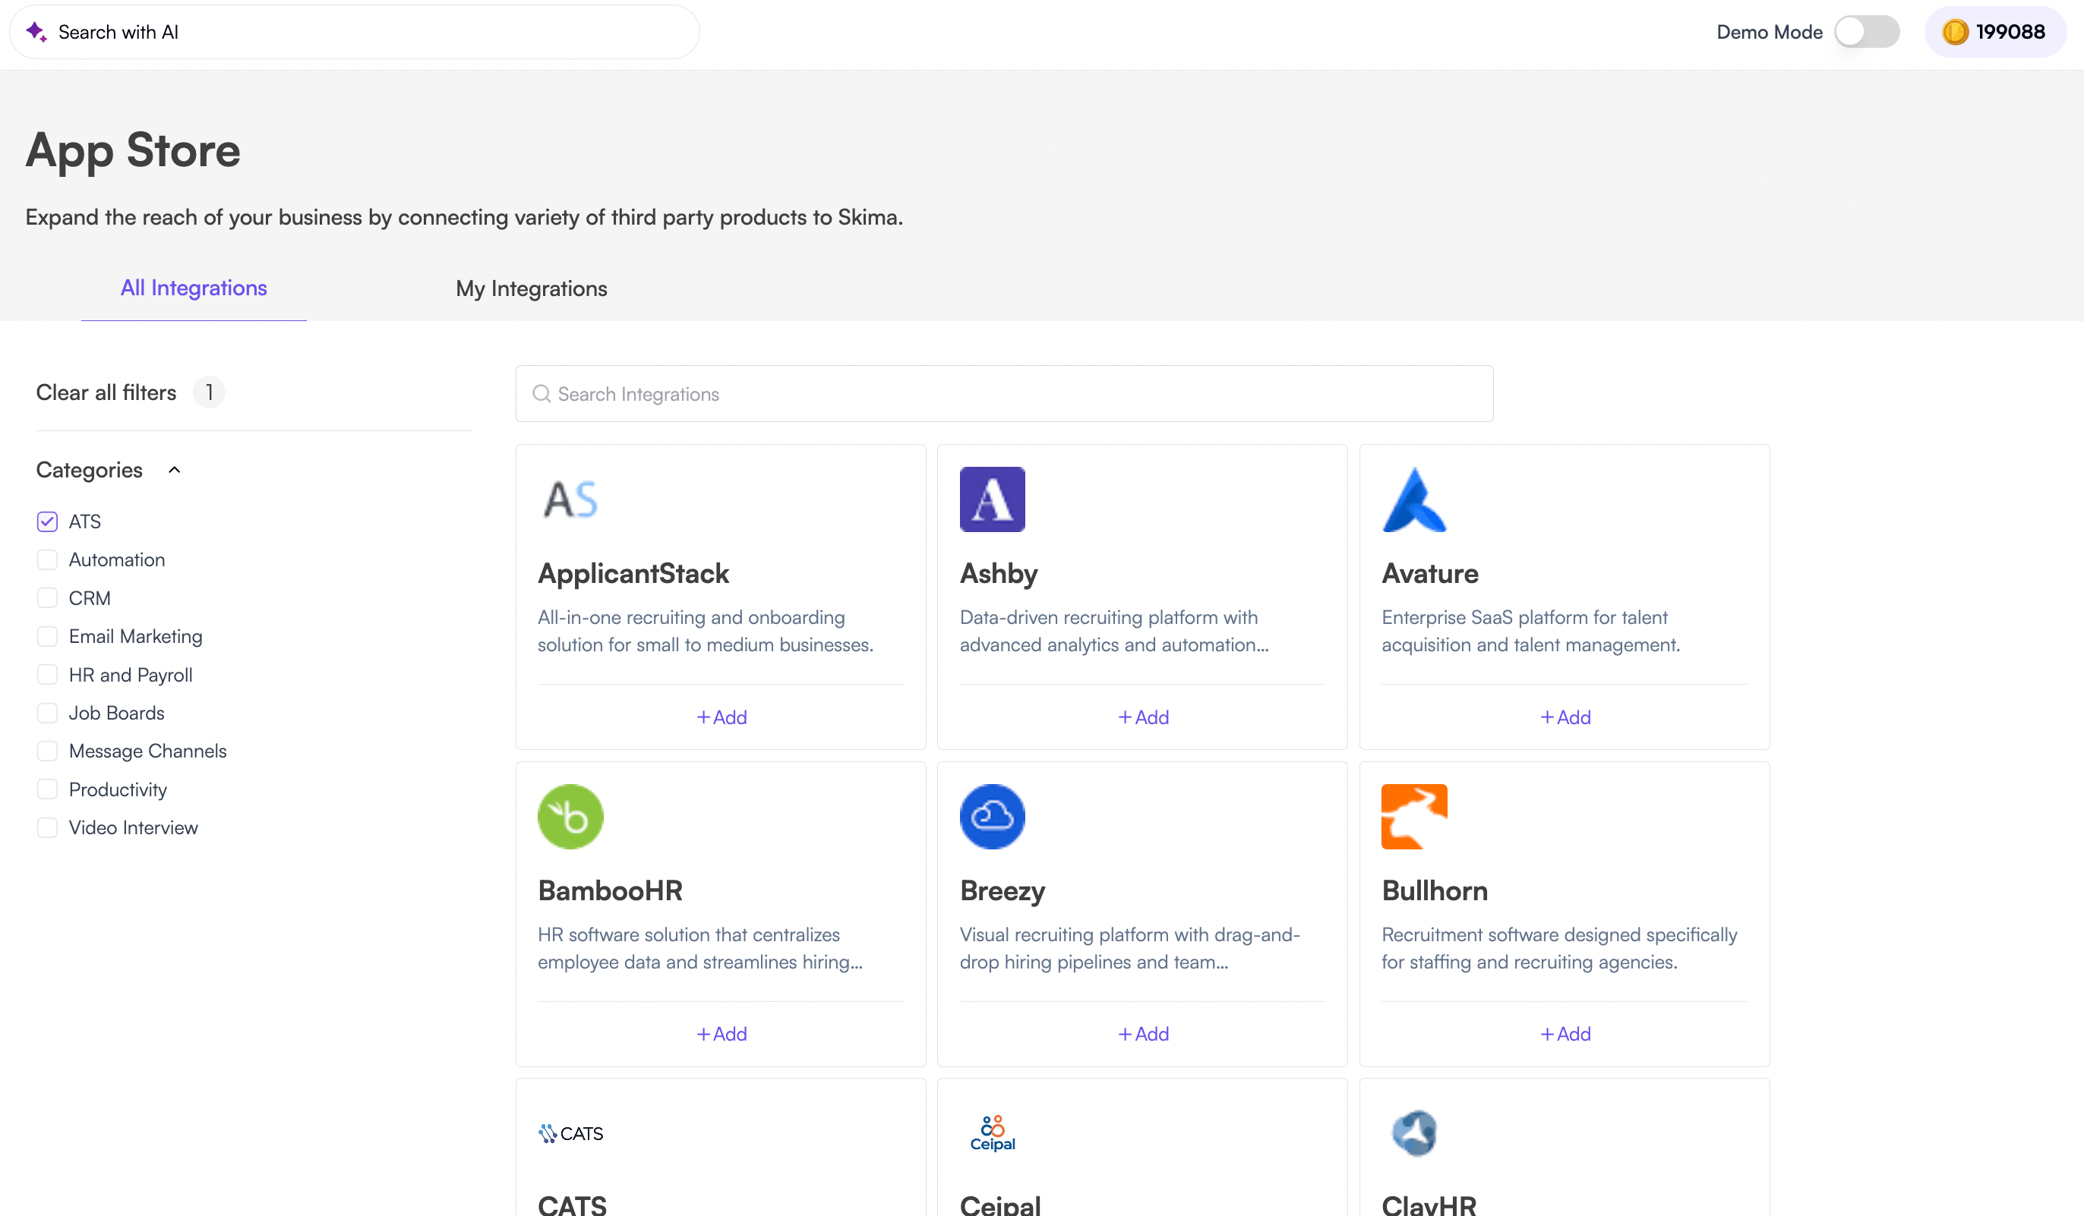Click the CATS app logo
The image size is (2084, 1216).
click(570, 1133)
